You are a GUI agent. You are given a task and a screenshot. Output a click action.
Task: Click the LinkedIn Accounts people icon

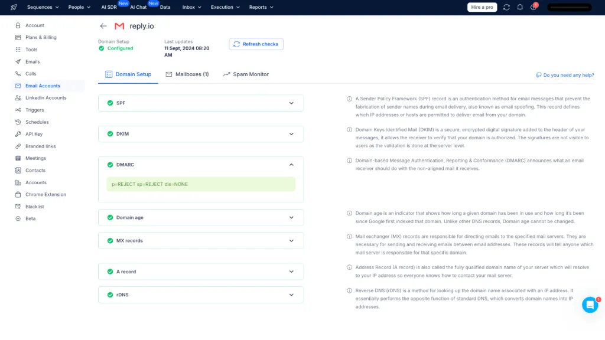coord(18,98)
